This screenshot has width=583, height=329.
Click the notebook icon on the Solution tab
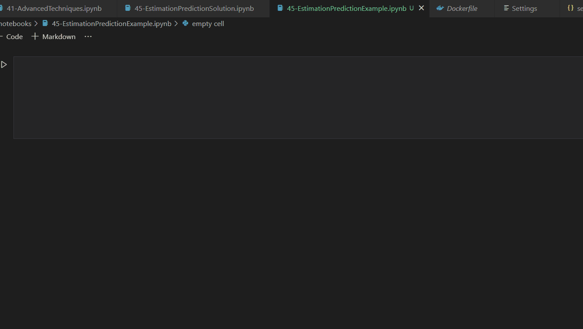pyautogui.click(x=127, y=8)
